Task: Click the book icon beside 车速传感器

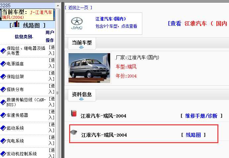Action: click(x=3, y=115)
